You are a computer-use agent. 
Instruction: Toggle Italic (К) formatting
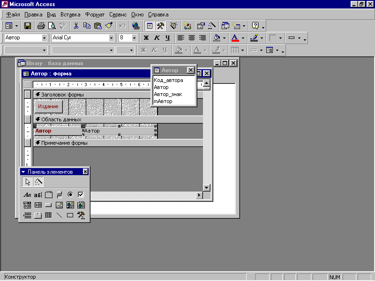[157, 38]
